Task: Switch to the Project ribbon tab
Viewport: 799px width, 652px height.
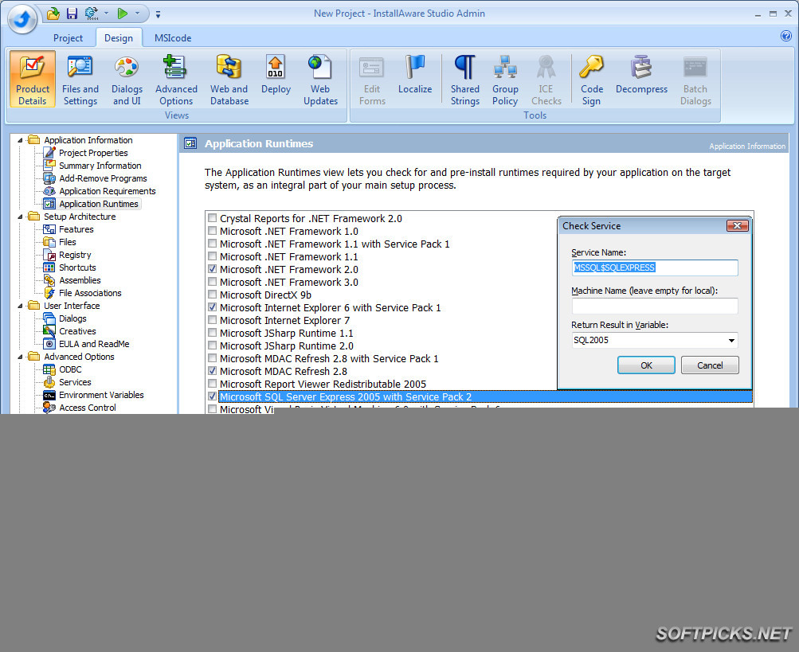Action: tap(68, 38)
